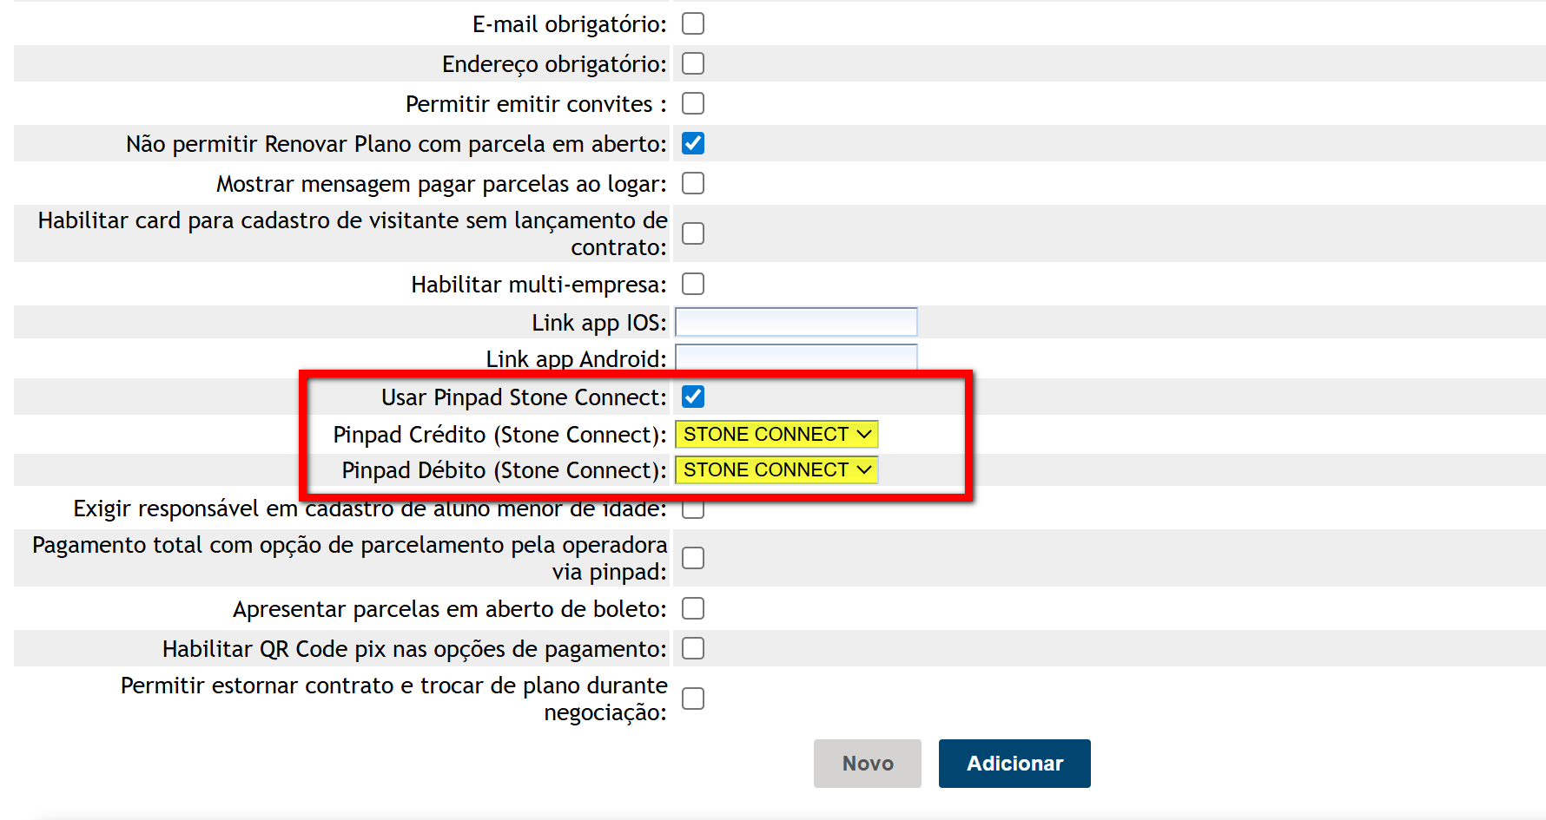Click the Novo button
The image size is (1546, 820).
click(x=867, y=764)
